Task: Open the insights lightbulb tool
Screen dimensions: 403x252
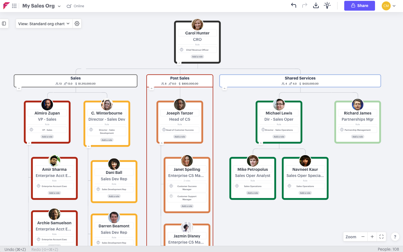Action: click(327, 6)
